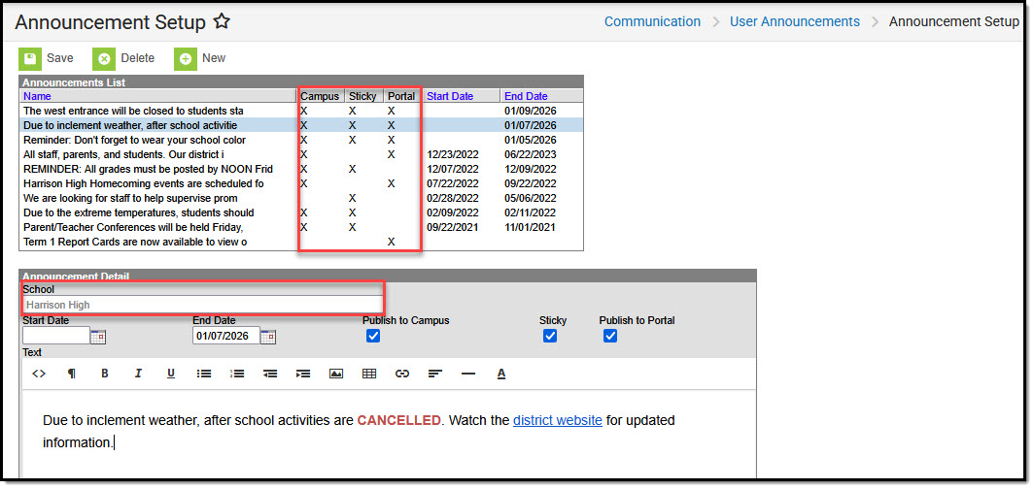Open the district website link
This screenshot has width=1034, height=489.
(x=557, y=420)
